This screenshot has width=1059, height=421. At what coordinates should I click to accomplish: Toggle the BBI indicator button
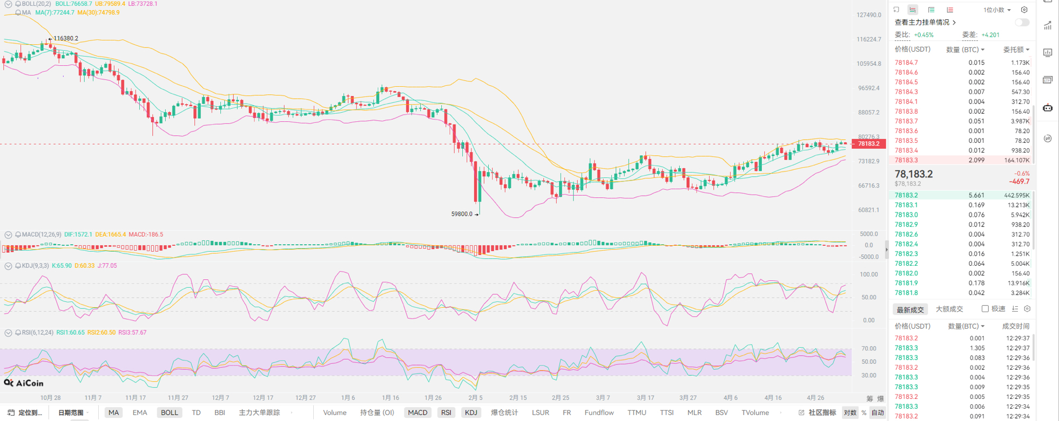[x=220, y=413]
